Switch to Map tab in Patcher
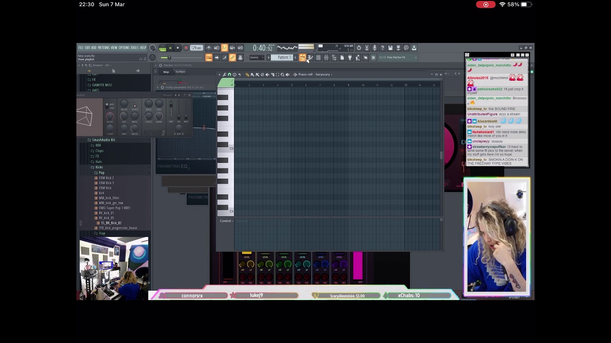611x343 pixels. click(x=166, y=72)
